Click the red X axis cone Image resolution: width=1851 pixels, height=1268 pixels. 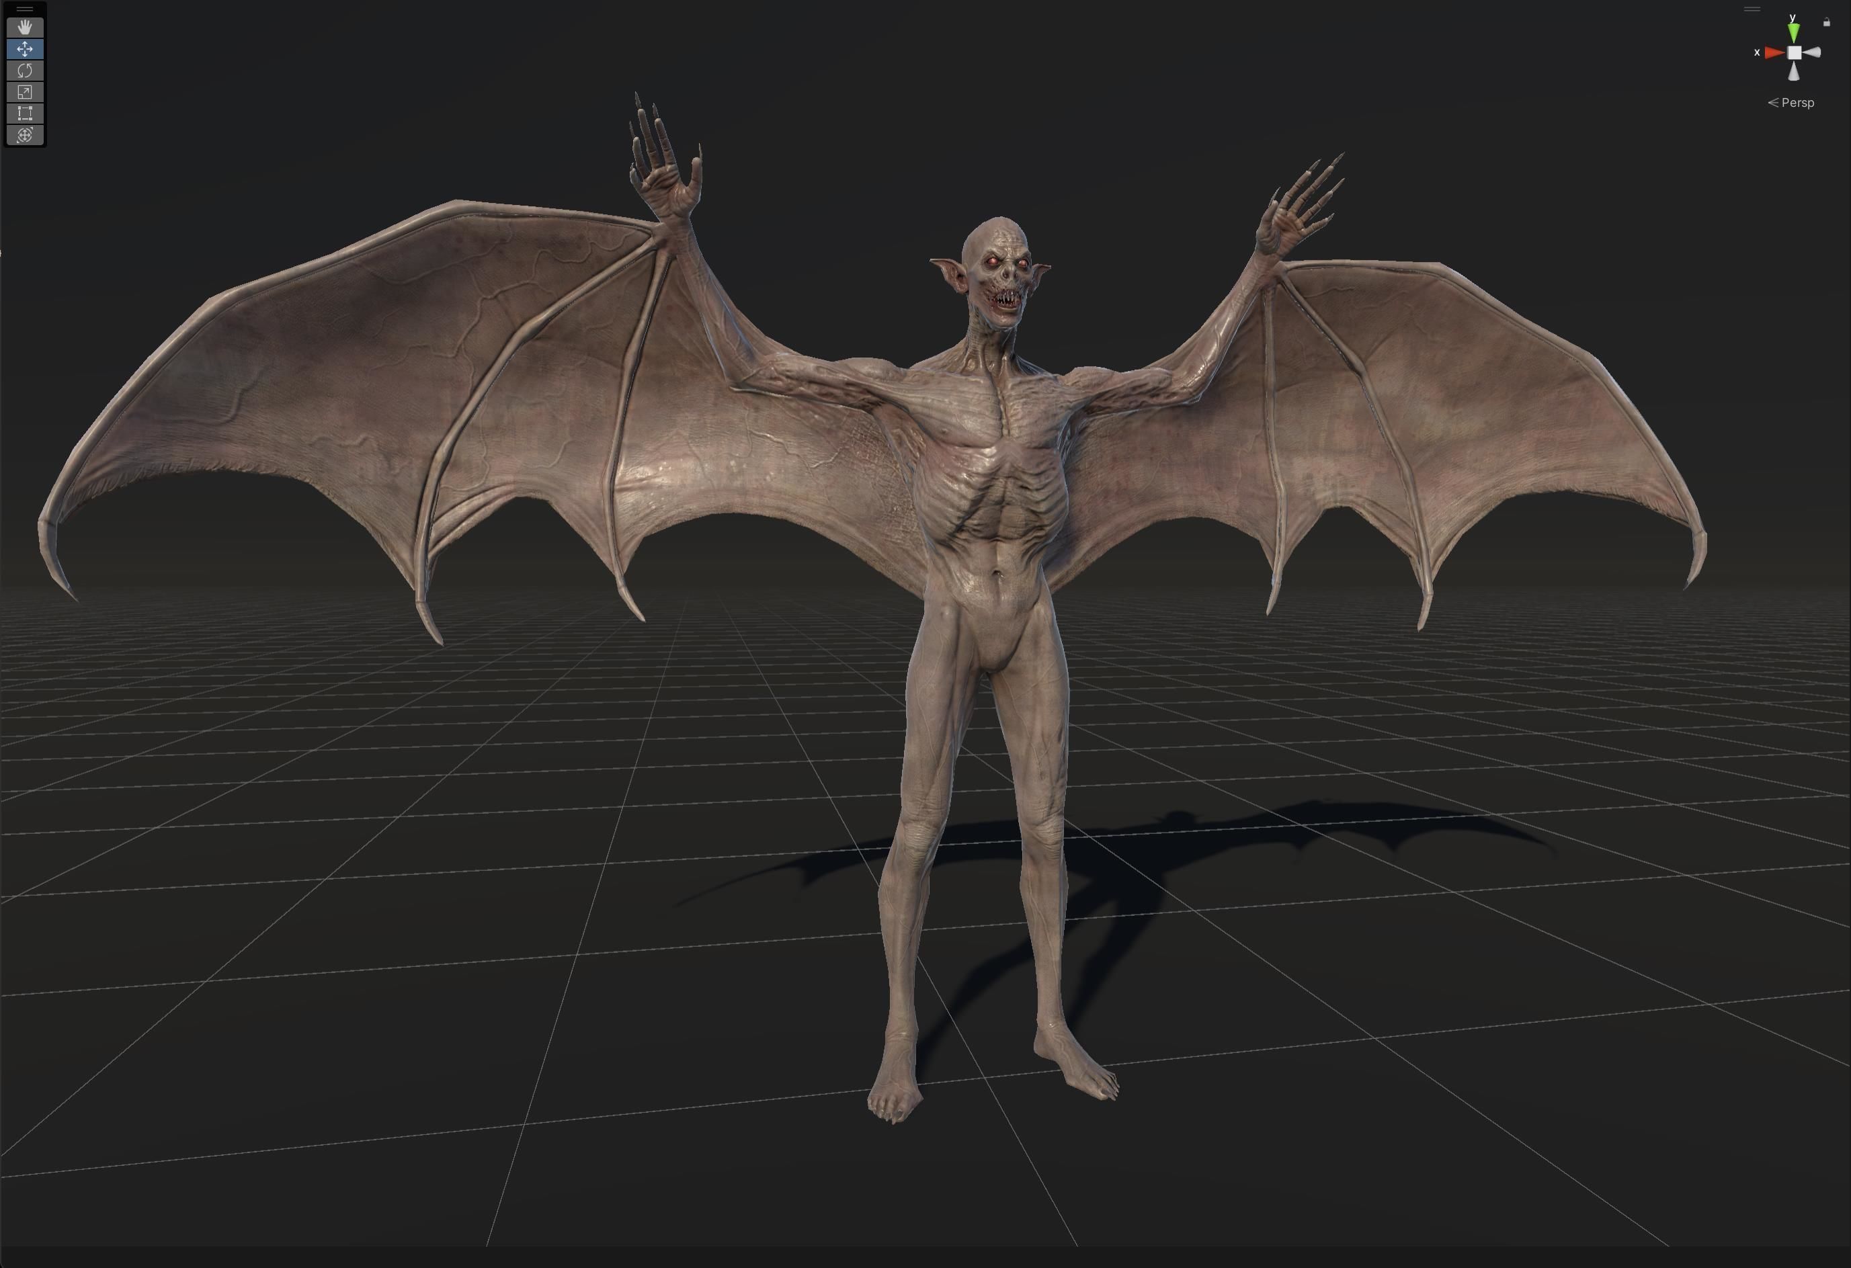[1774, 52]
